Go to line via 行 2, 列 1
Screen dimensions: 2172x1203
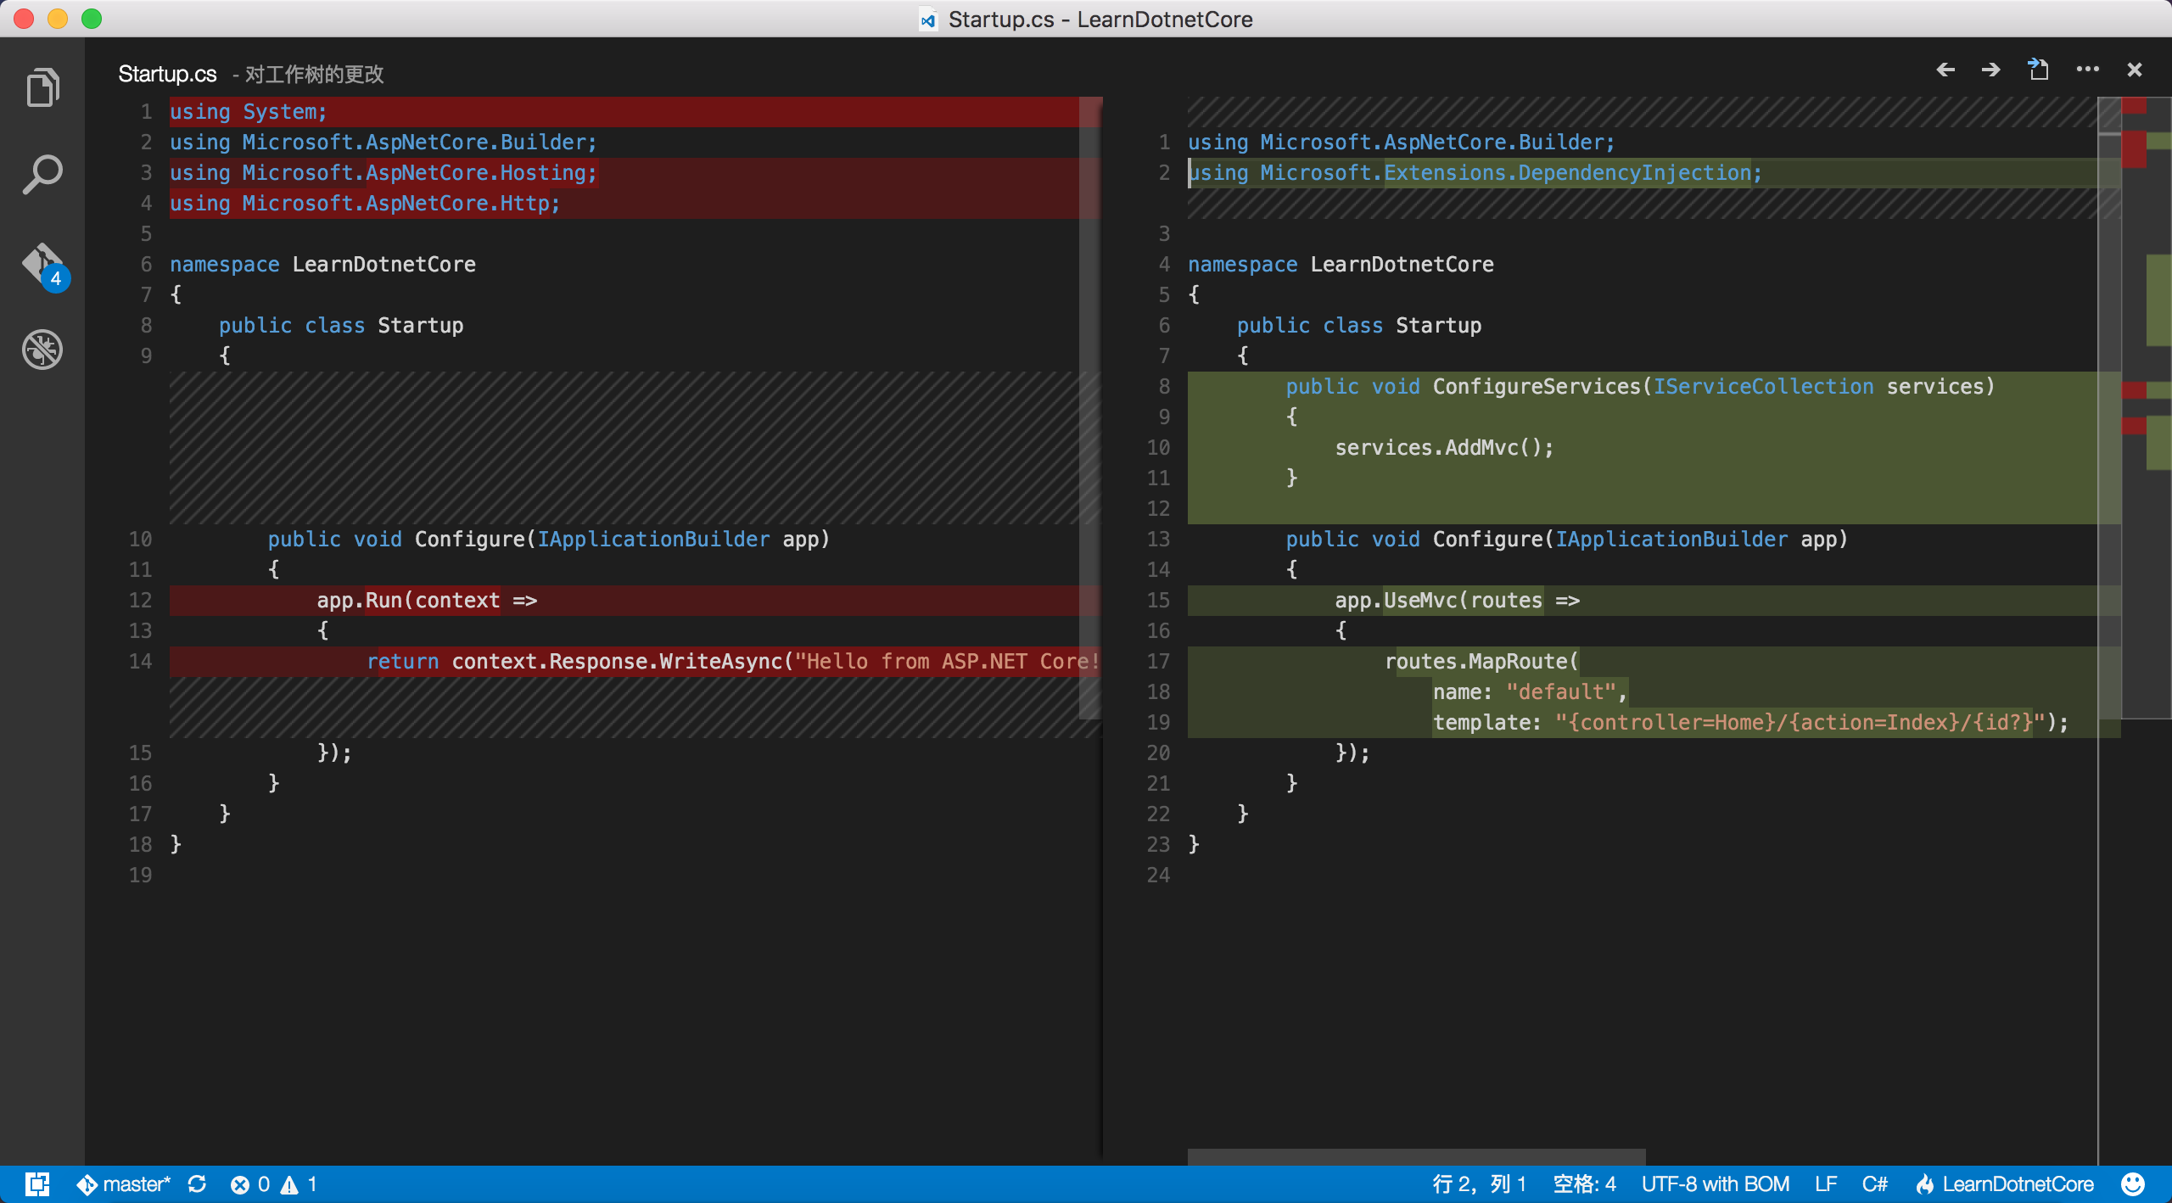pyautogui.click(x=1480, y=1183)
